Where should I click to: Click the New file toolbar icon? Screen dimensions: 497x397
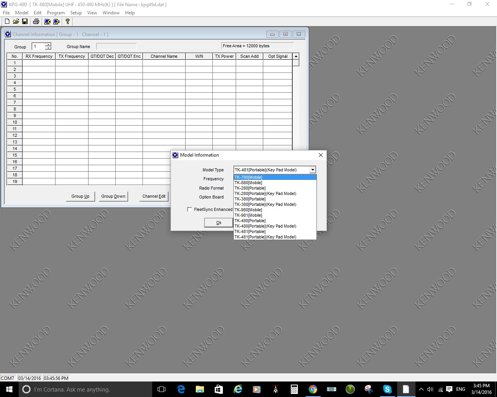tap(7, 21)
